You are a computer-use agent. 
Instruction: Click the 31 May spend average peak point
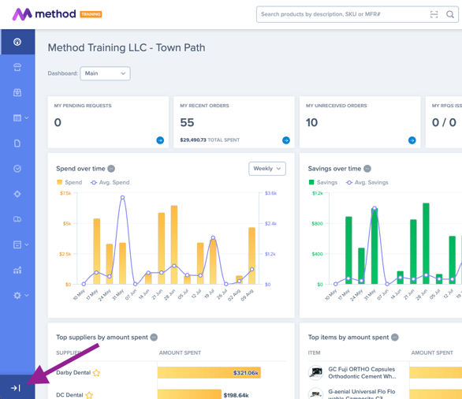(122, 197)
